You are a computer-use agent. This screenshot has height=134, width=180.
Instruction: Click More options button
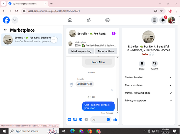point(106,51)
